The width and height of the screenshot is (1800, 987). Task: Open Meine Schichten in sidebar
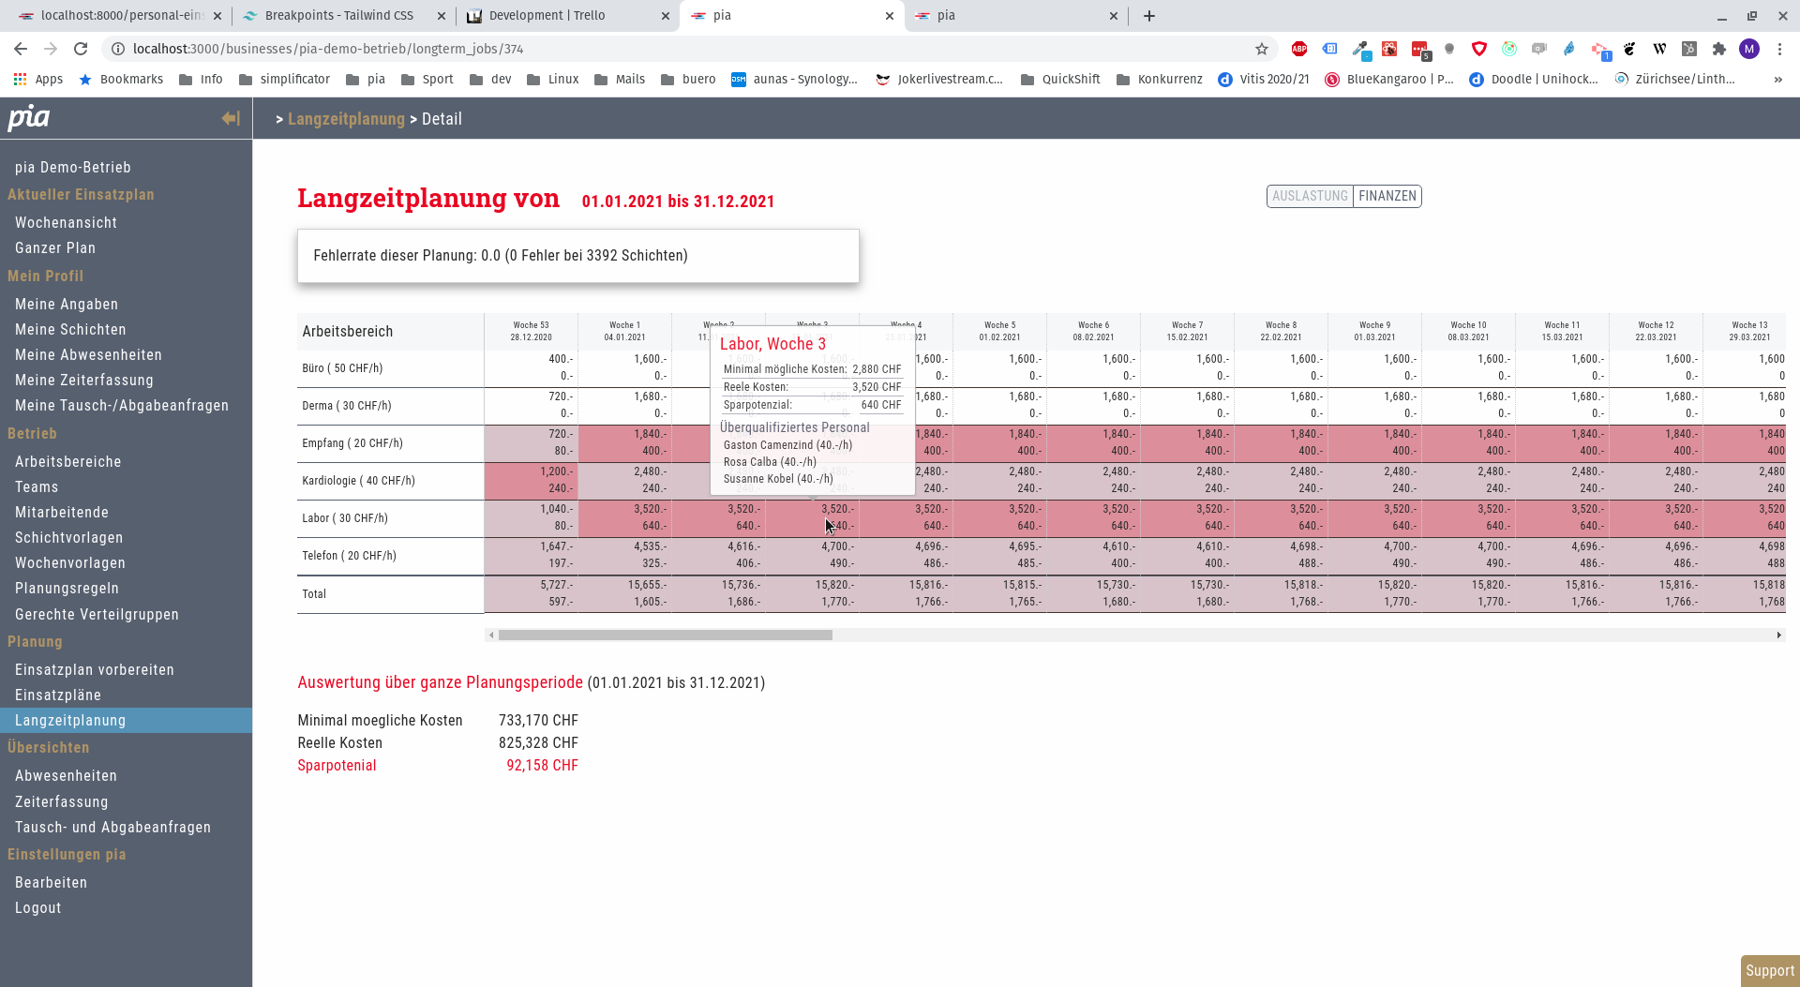click(x=70, y=330)
